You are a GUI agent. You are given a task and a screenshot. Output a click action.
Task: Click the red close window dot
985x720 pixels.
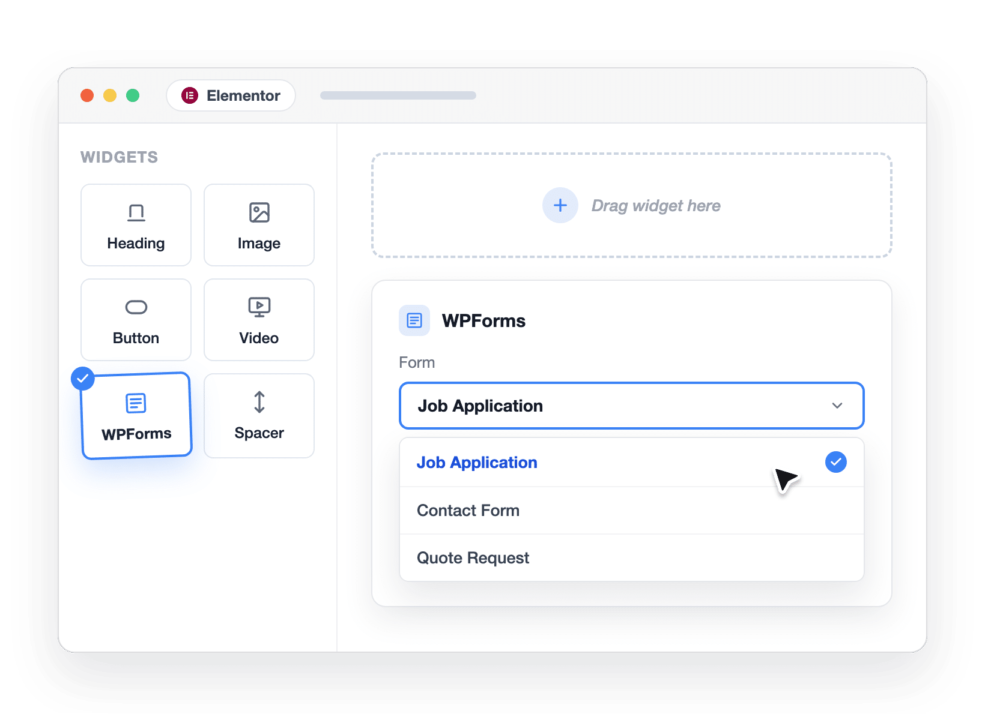[x=87, y=95]
